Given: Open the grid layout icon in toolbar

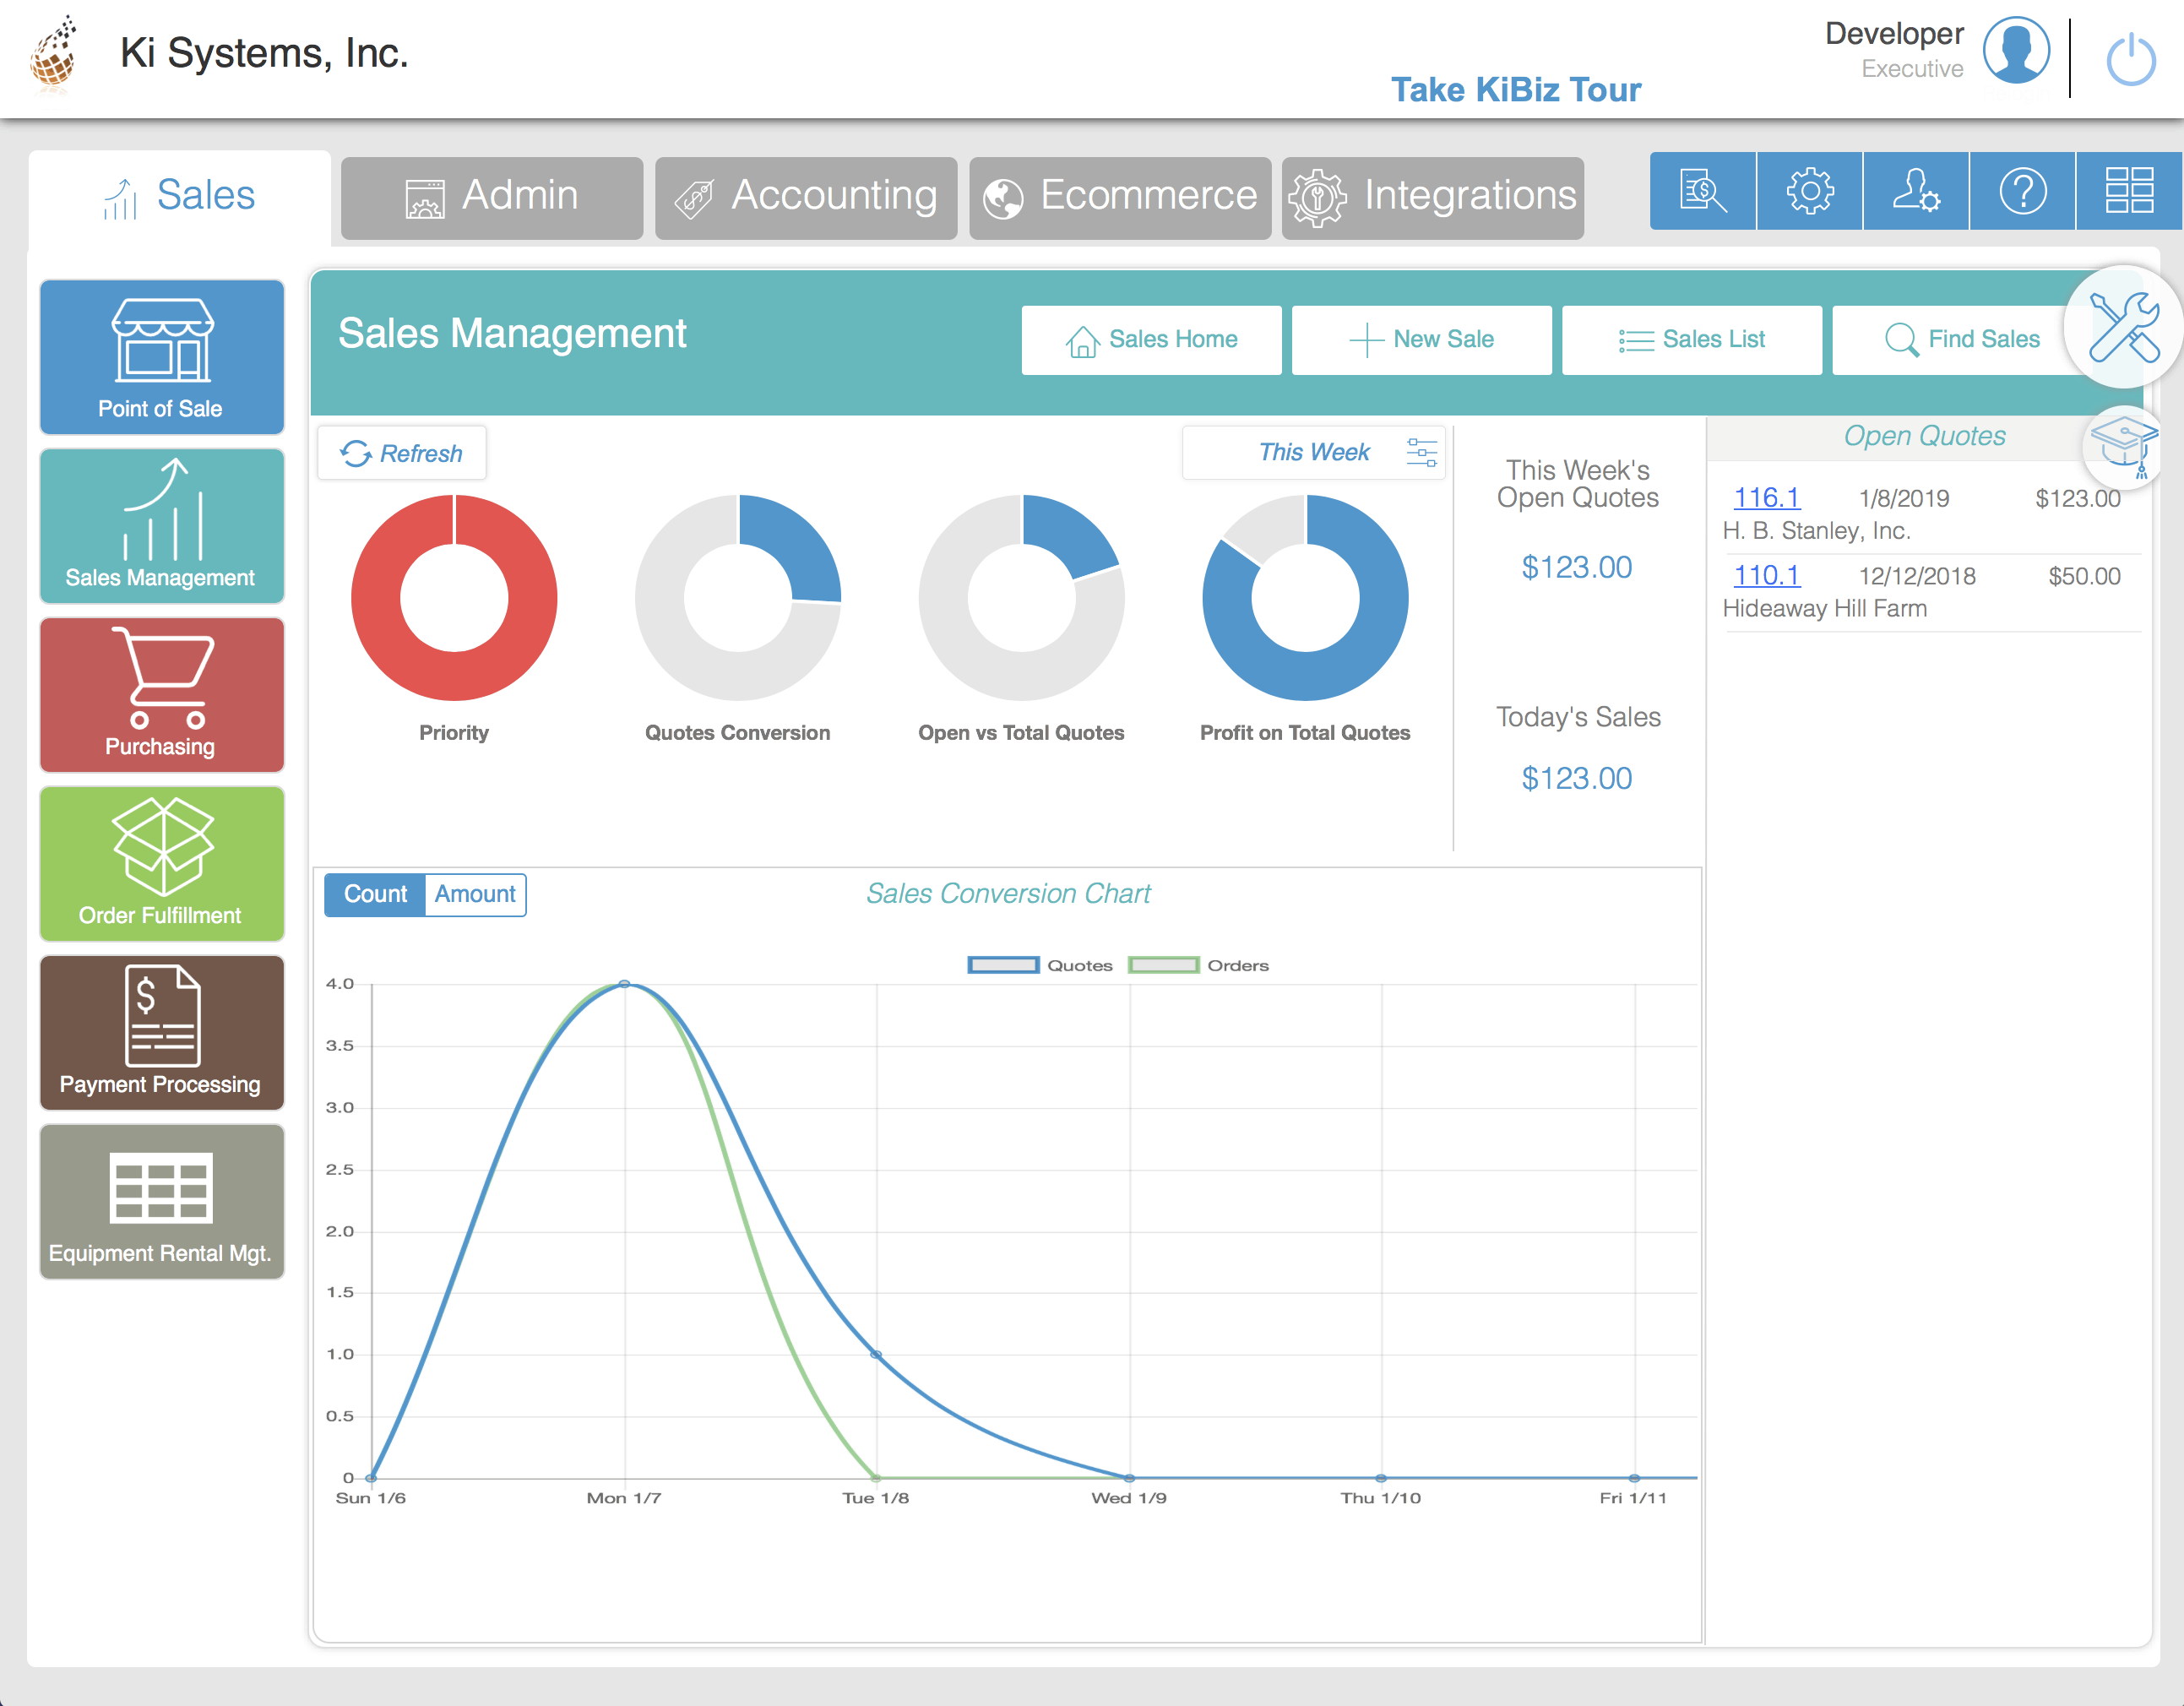Looking at the screenshot, I should tap(2130, 191).
